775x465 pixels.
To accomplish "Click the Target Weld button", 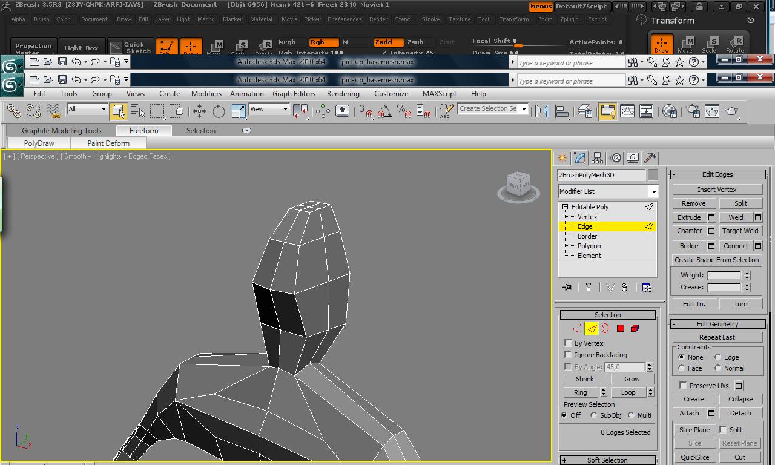I will coord(740,231).
